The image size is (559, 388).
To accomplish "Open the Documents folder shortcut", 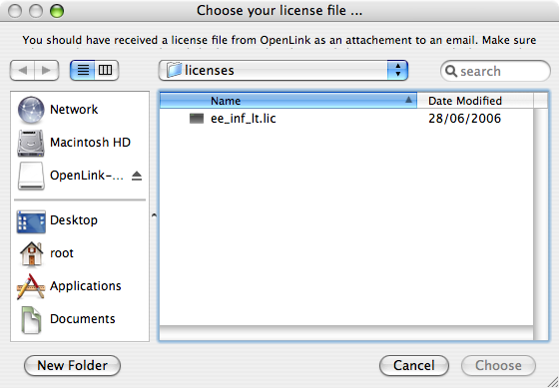I will tap(68, 319).
